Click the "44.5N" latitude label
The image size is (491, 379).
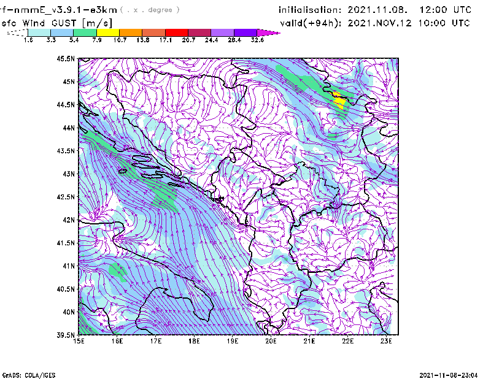(x=66, y=104)
